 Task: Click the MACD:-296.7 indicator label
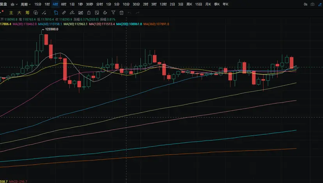(18, 181)
